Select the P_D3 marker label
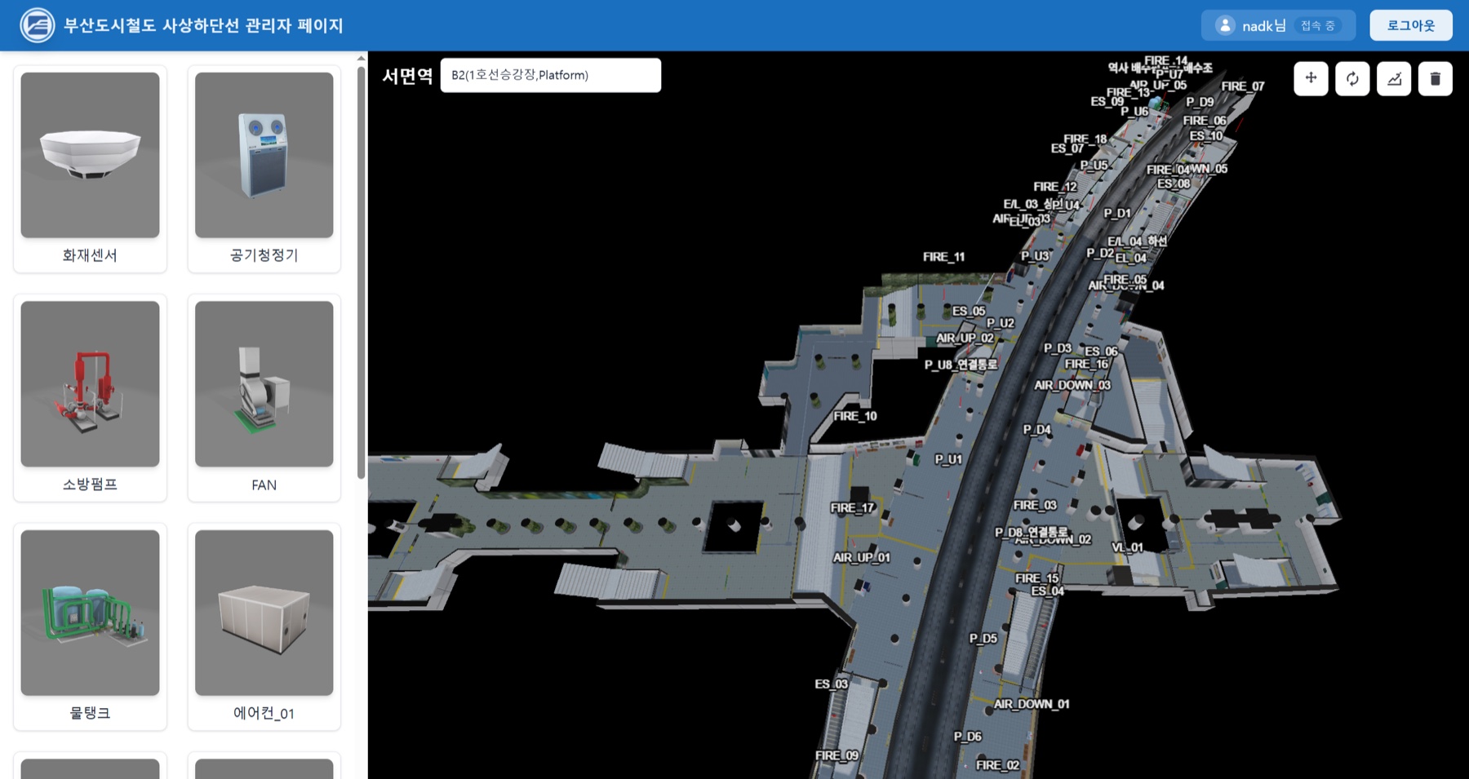 [x=1058, y=348]
